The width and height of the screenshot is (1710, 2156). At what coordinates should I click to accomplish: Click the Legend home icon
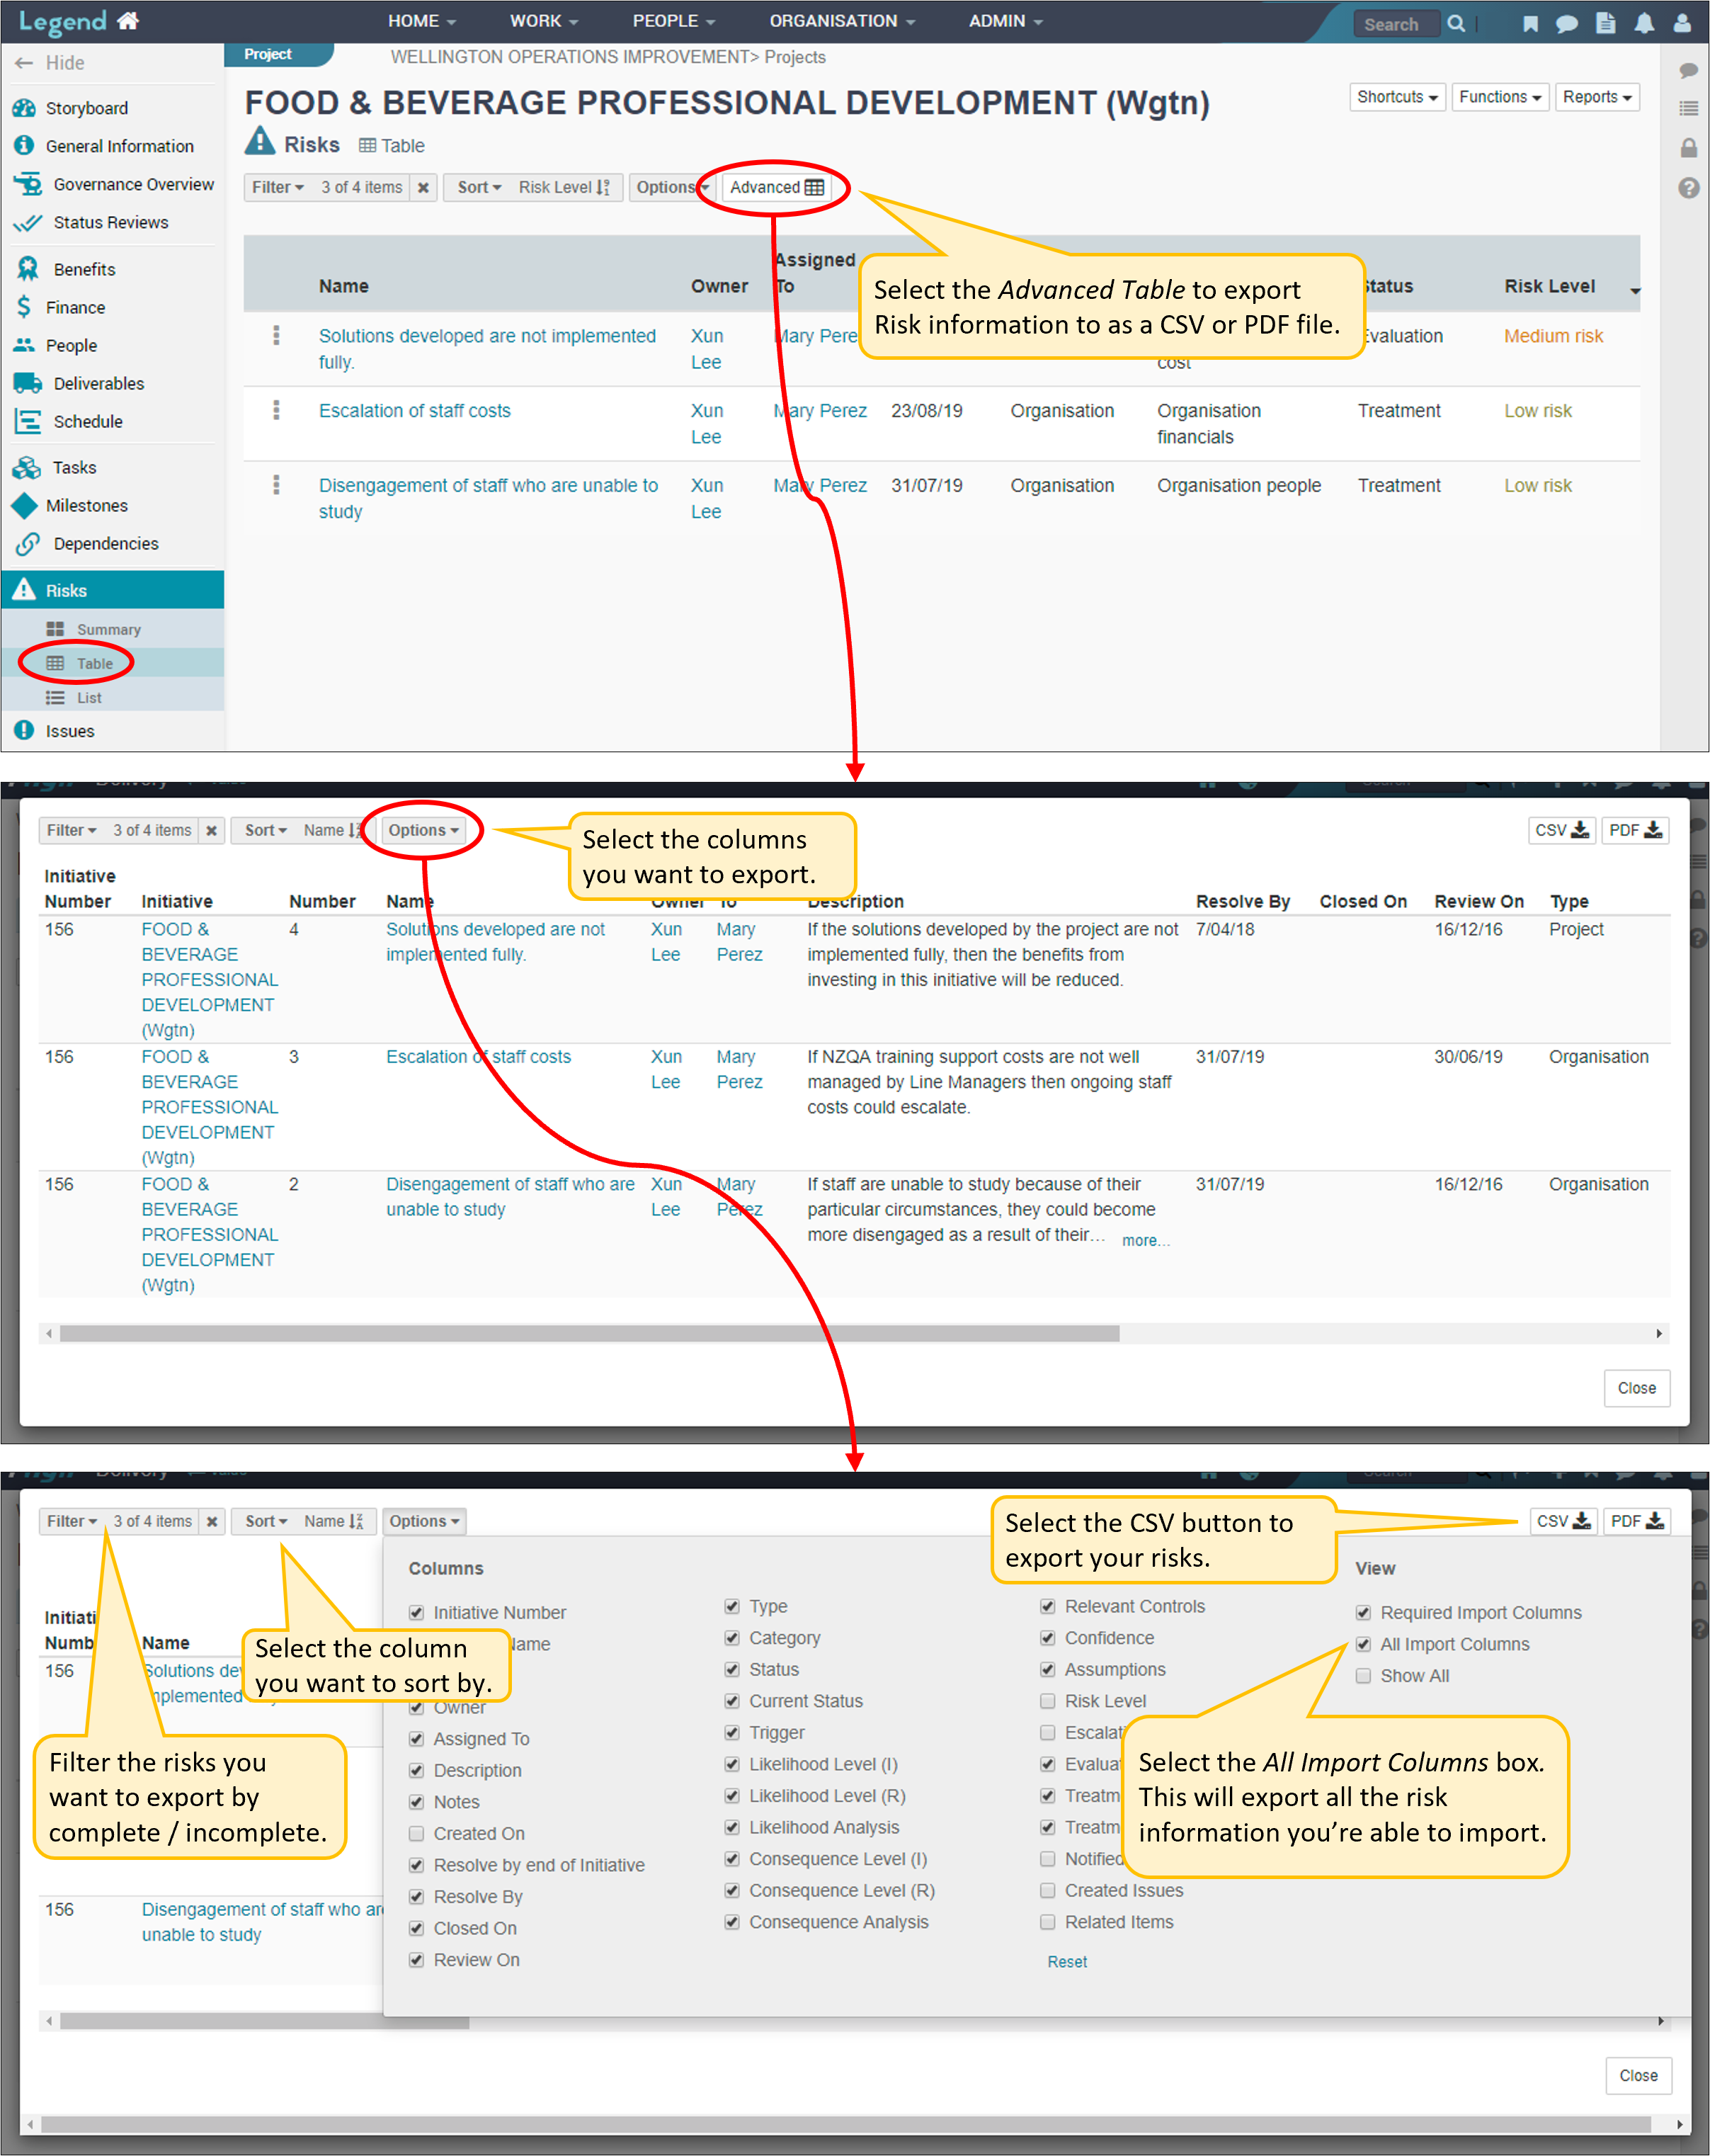(128, 21)
